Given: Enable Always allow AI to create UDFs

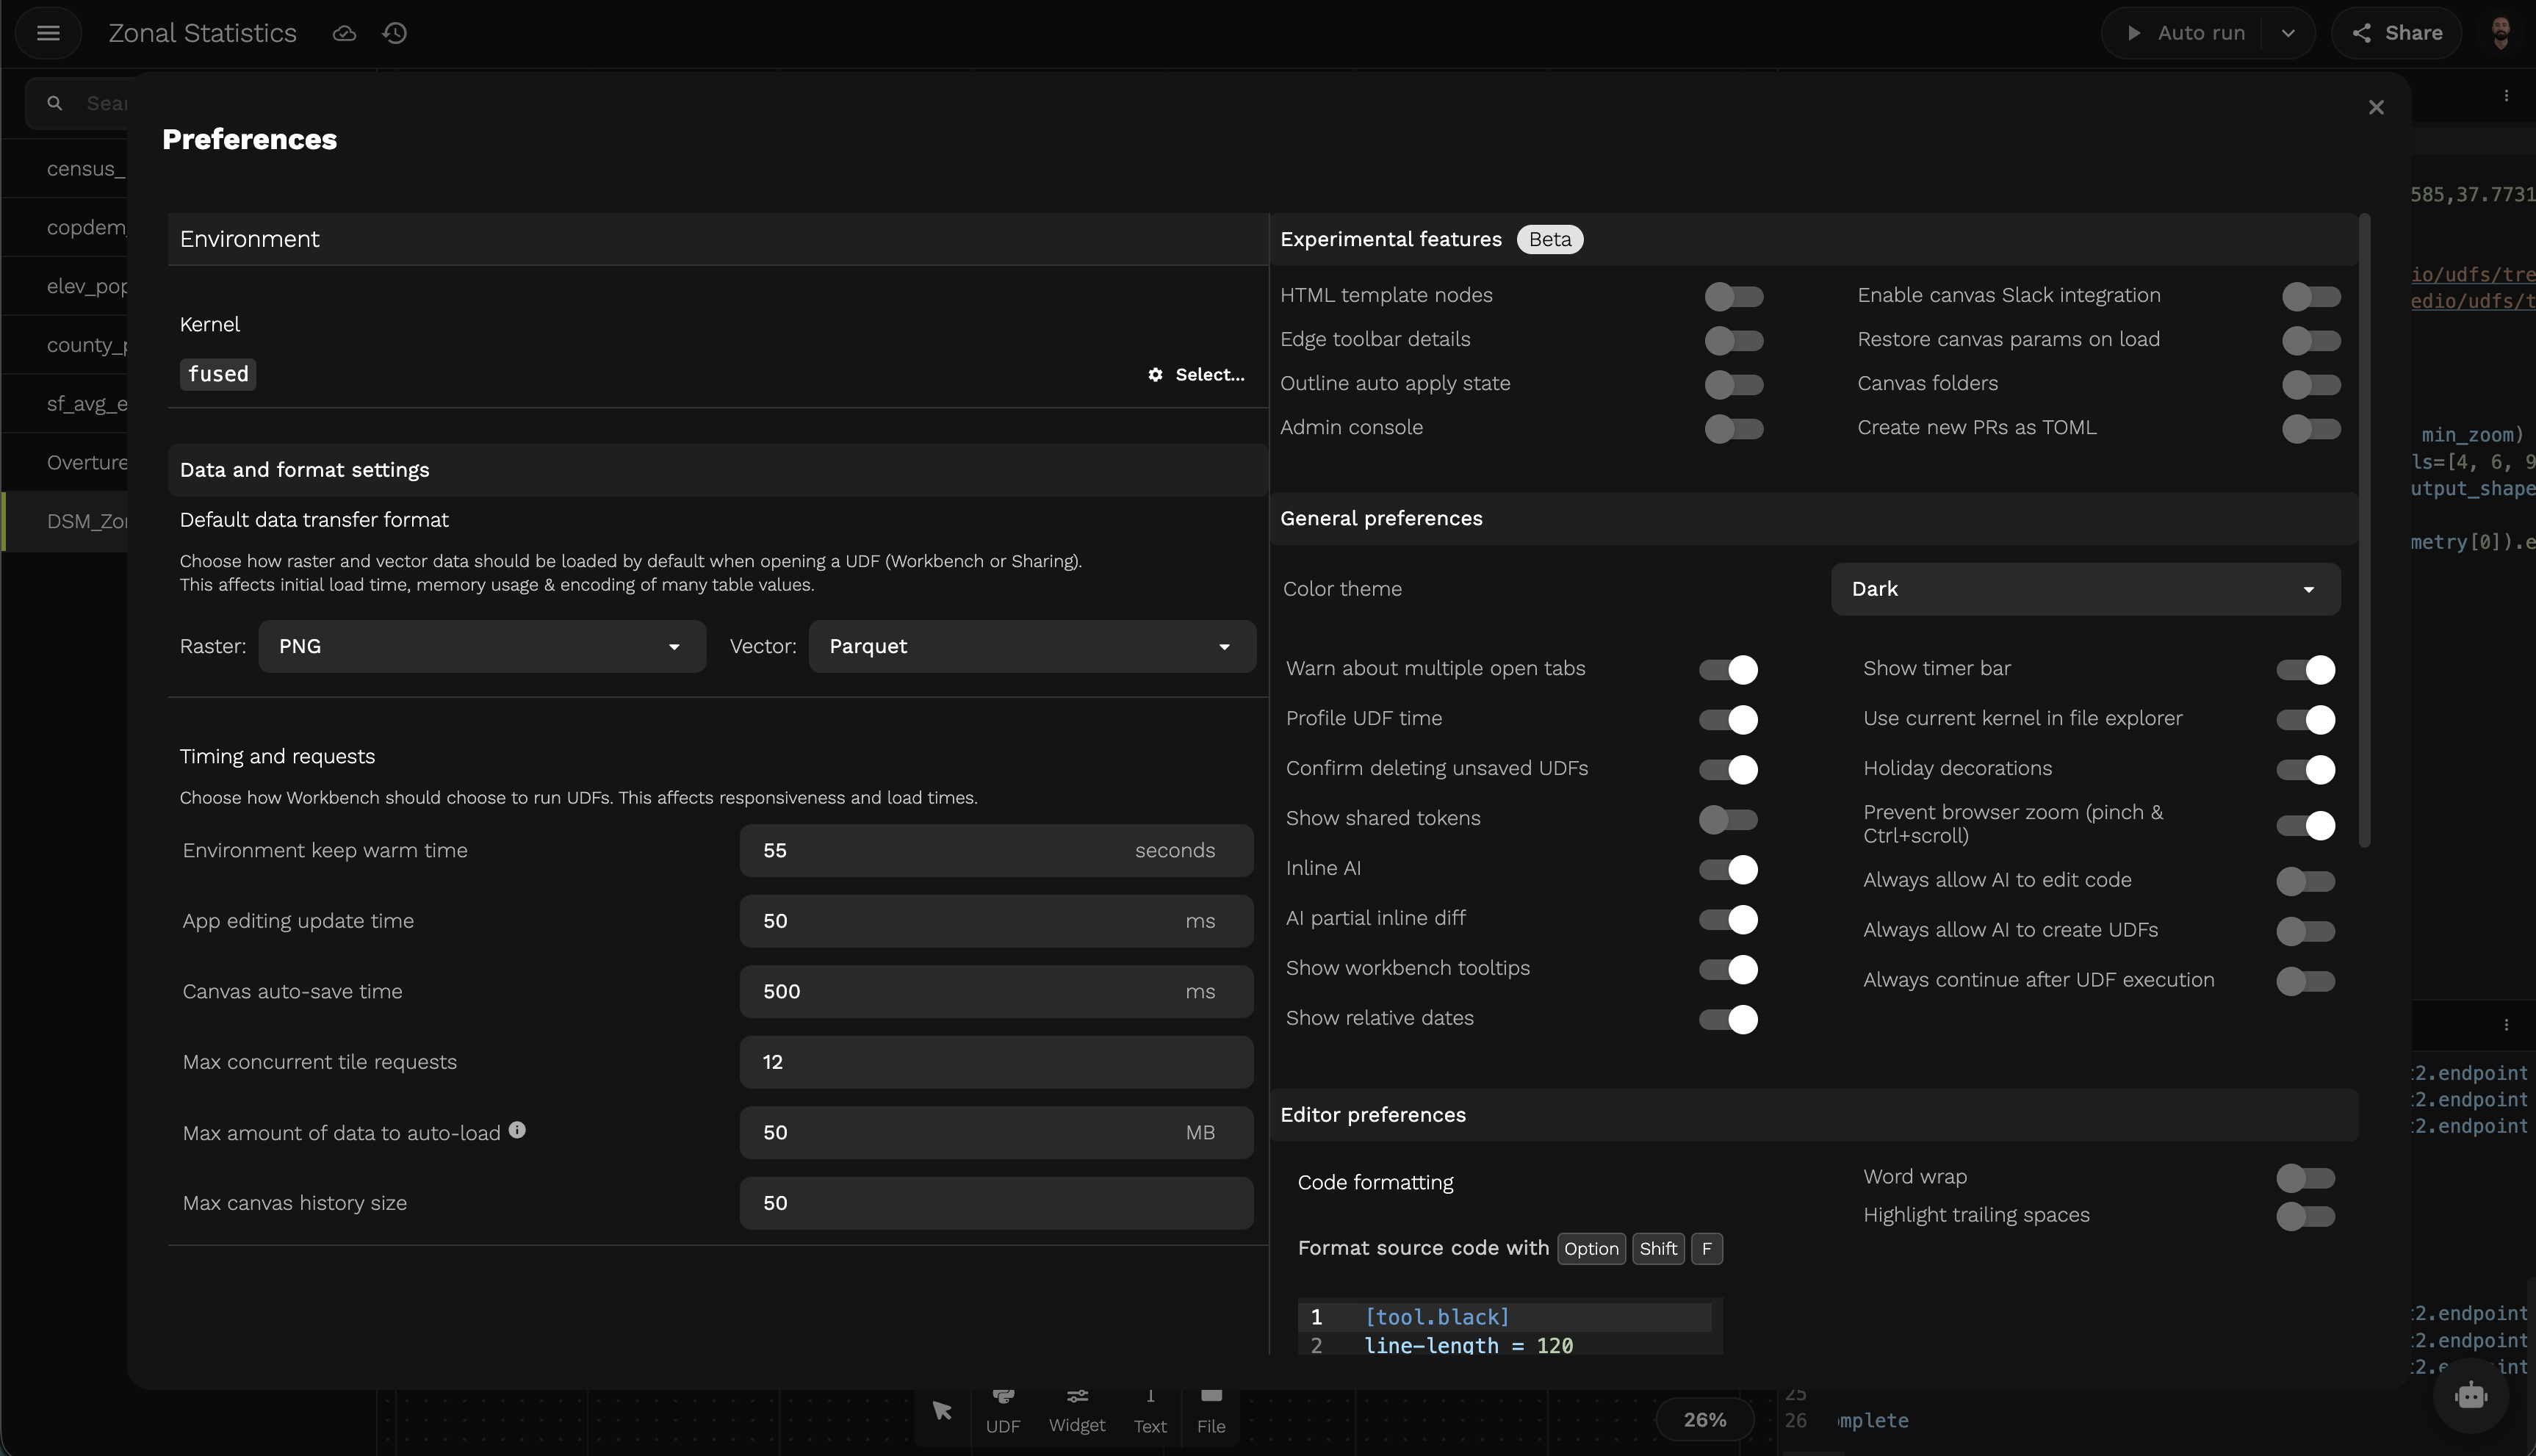Looking at the screenshot, I should point(2305,931).
